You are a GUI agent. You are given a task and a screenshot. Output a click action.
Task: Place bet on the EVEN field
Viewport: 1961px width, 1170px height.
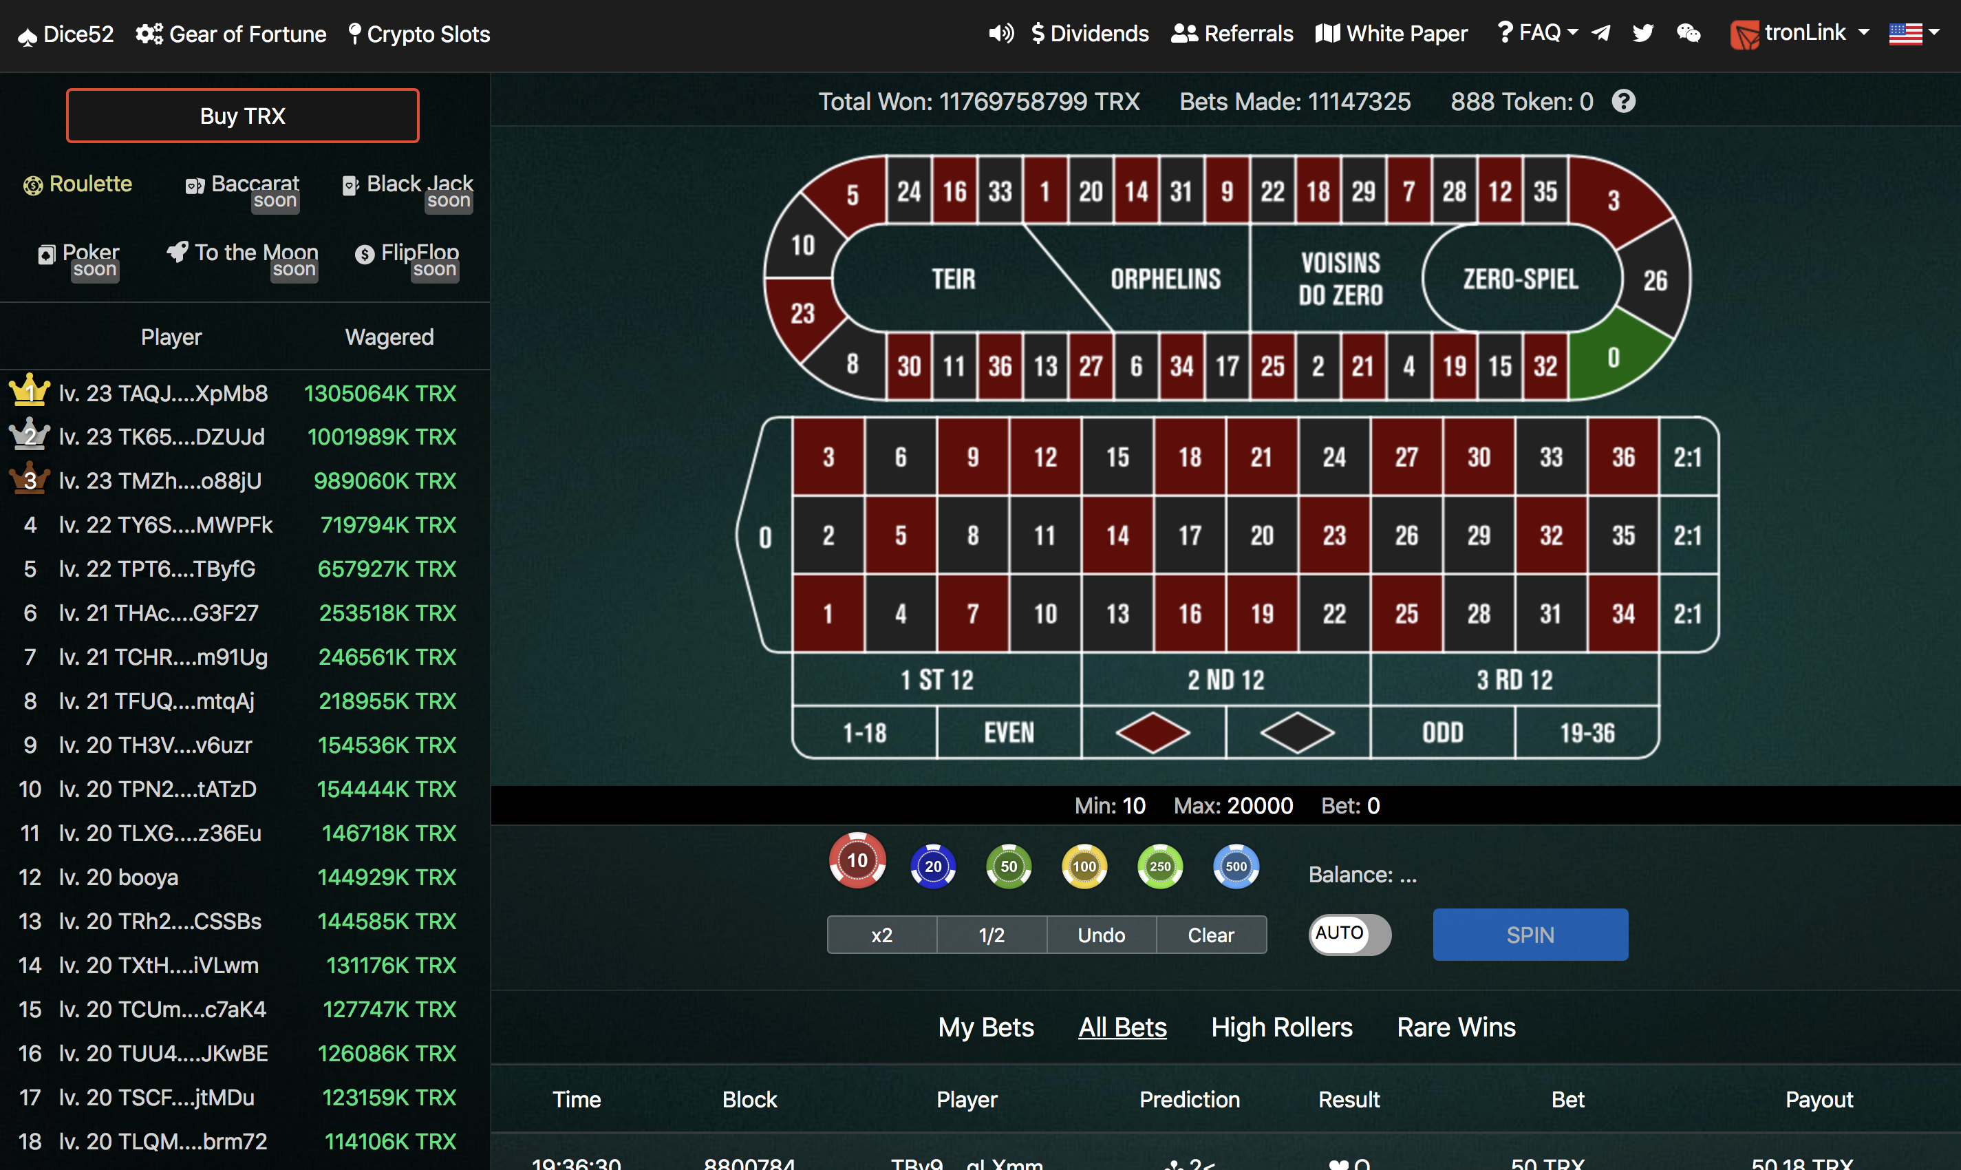[1008, 732]
